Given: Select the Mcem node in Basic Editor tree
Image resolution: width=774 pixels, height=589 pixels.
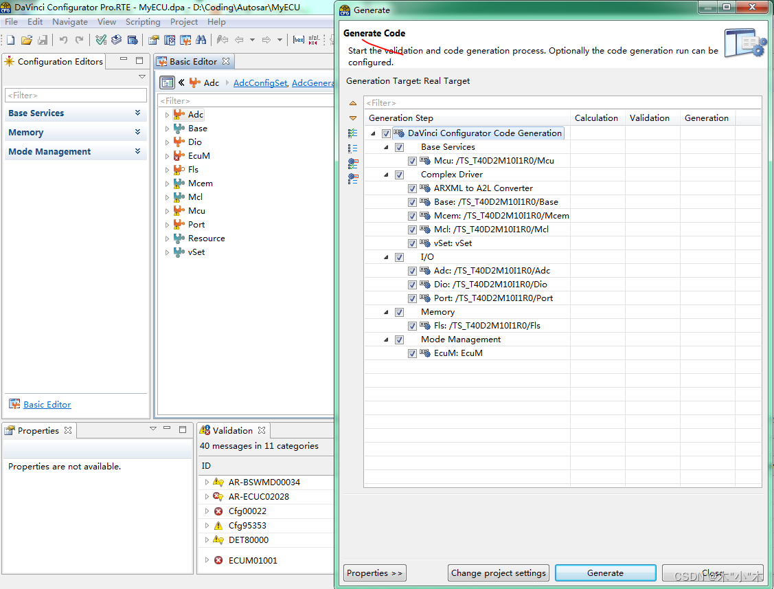Looking at the screenshot, I should pos(200,184).
